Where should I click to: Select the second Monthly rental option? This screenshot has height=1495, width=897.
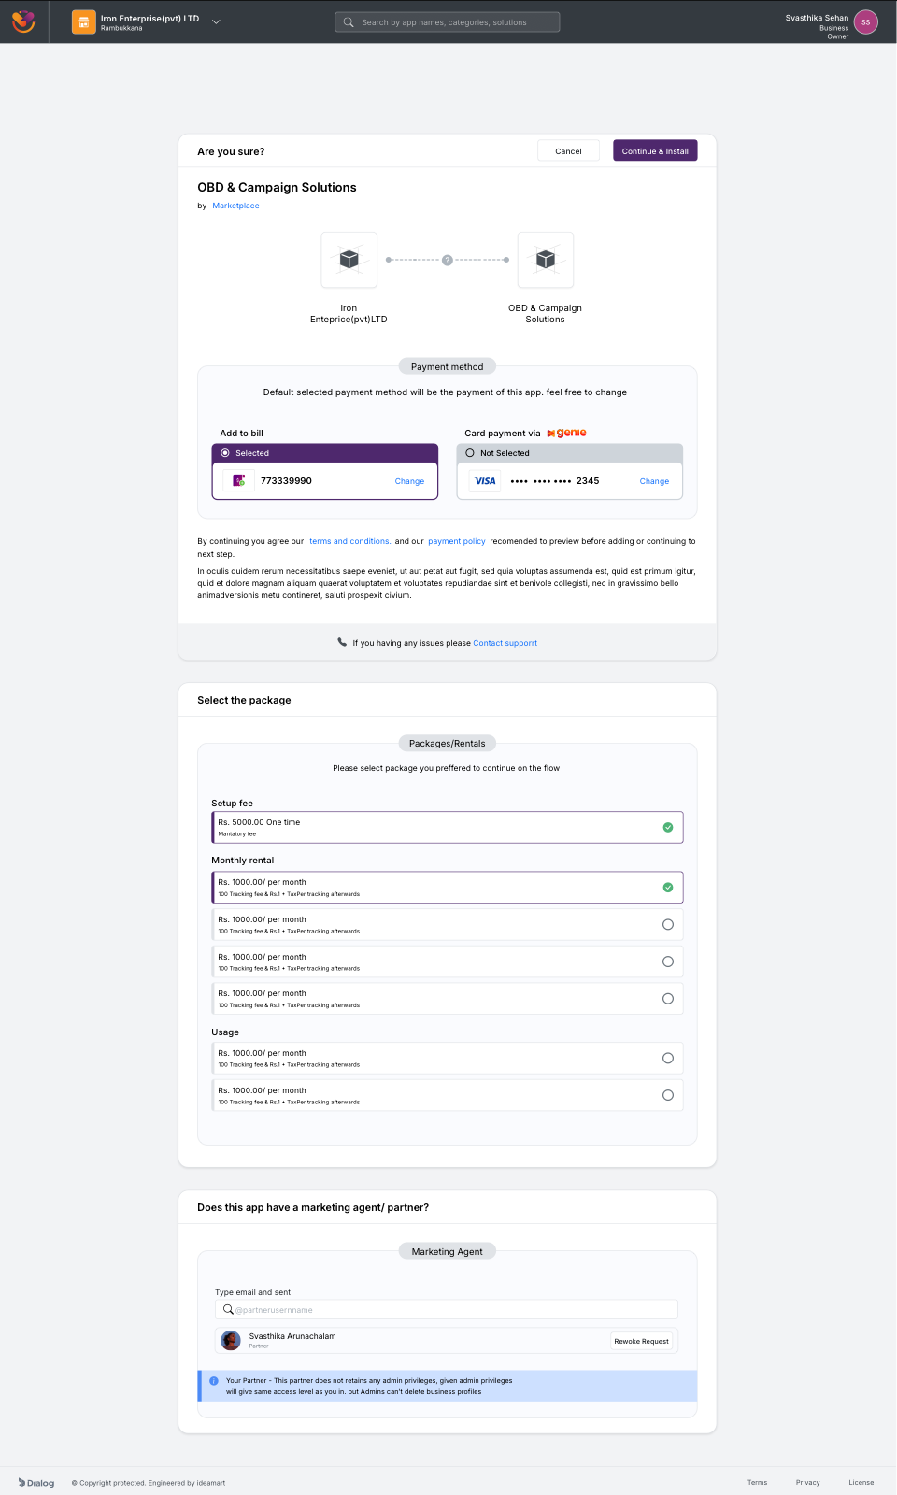(668, 924)
